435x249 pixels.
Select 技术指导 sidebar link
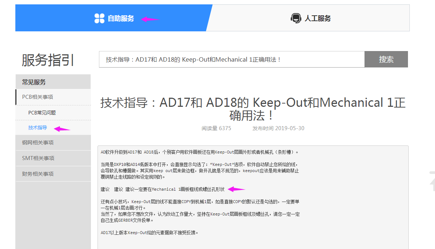(x=38, y=128)
